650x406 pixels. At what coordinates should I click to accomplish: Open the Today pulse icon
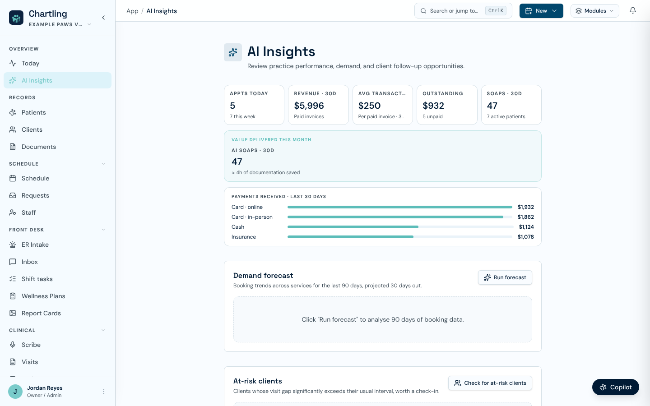(13, 63)
